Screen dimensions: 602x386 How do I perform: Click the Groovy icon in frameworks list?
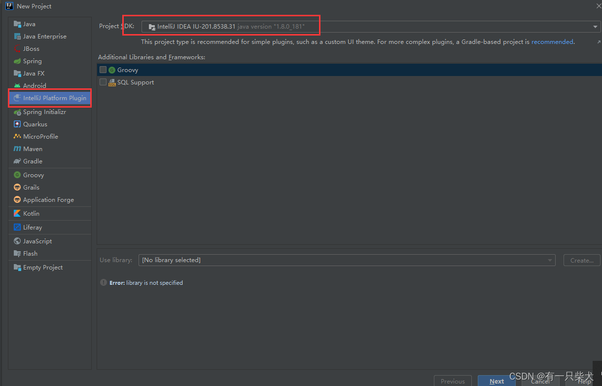tap(112, 70)
